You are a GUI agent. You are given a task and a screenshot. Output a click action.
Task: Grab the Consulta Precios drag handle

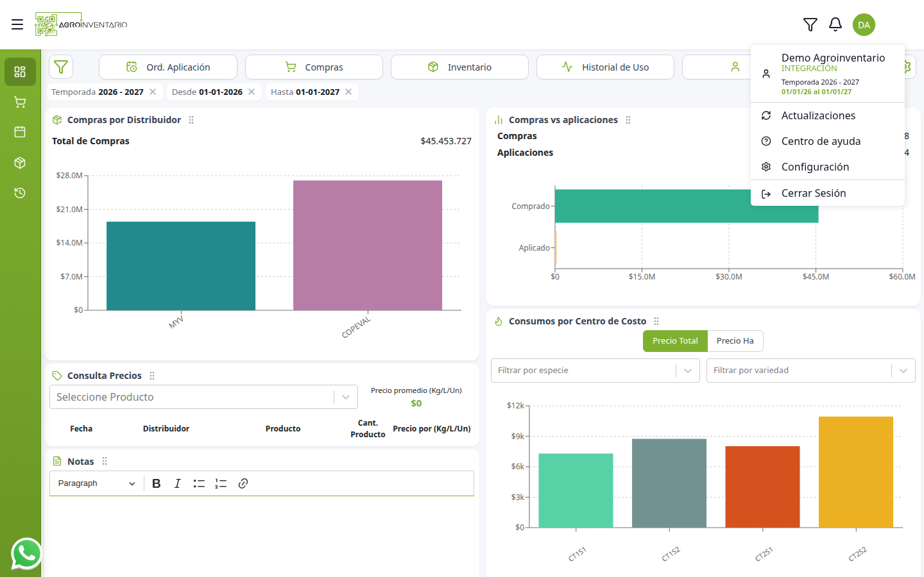(x=152, y=376)
